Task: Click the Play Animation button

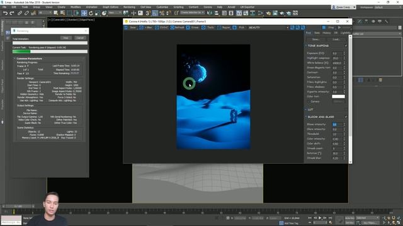Action: (x=320, y=218)
